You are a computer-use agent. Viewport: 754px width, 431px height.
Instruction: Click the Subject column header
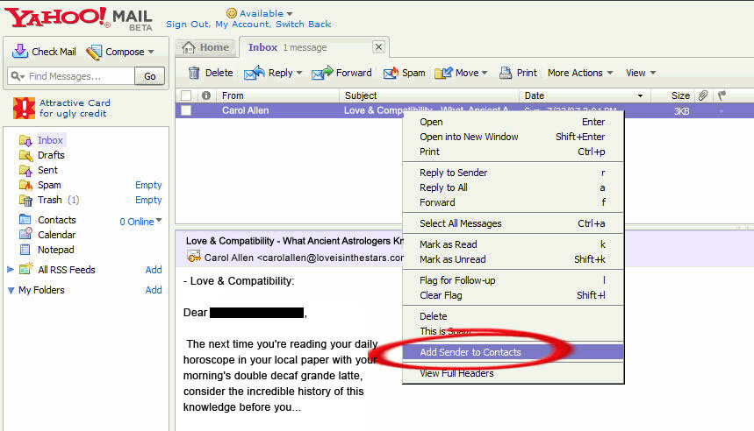(x=429, y=95)
